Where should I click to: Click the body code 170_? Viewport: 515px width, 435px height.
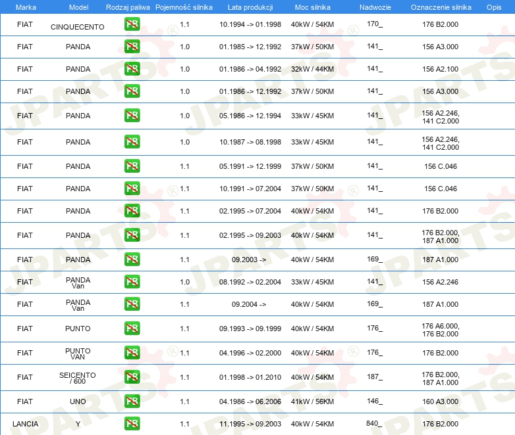pos(375,24)
